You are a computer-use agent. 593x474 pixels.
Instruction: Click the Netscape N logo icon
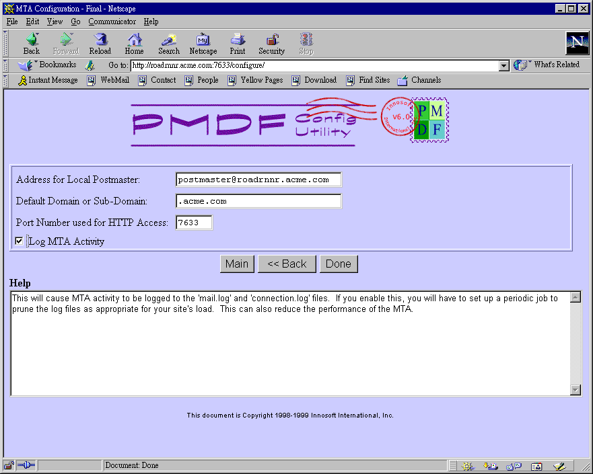pos(577,43)
